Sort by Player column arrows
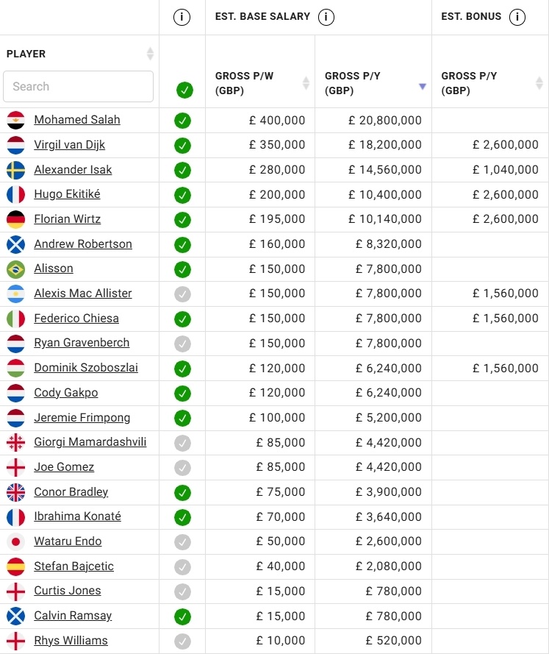 tap(150, 54)
